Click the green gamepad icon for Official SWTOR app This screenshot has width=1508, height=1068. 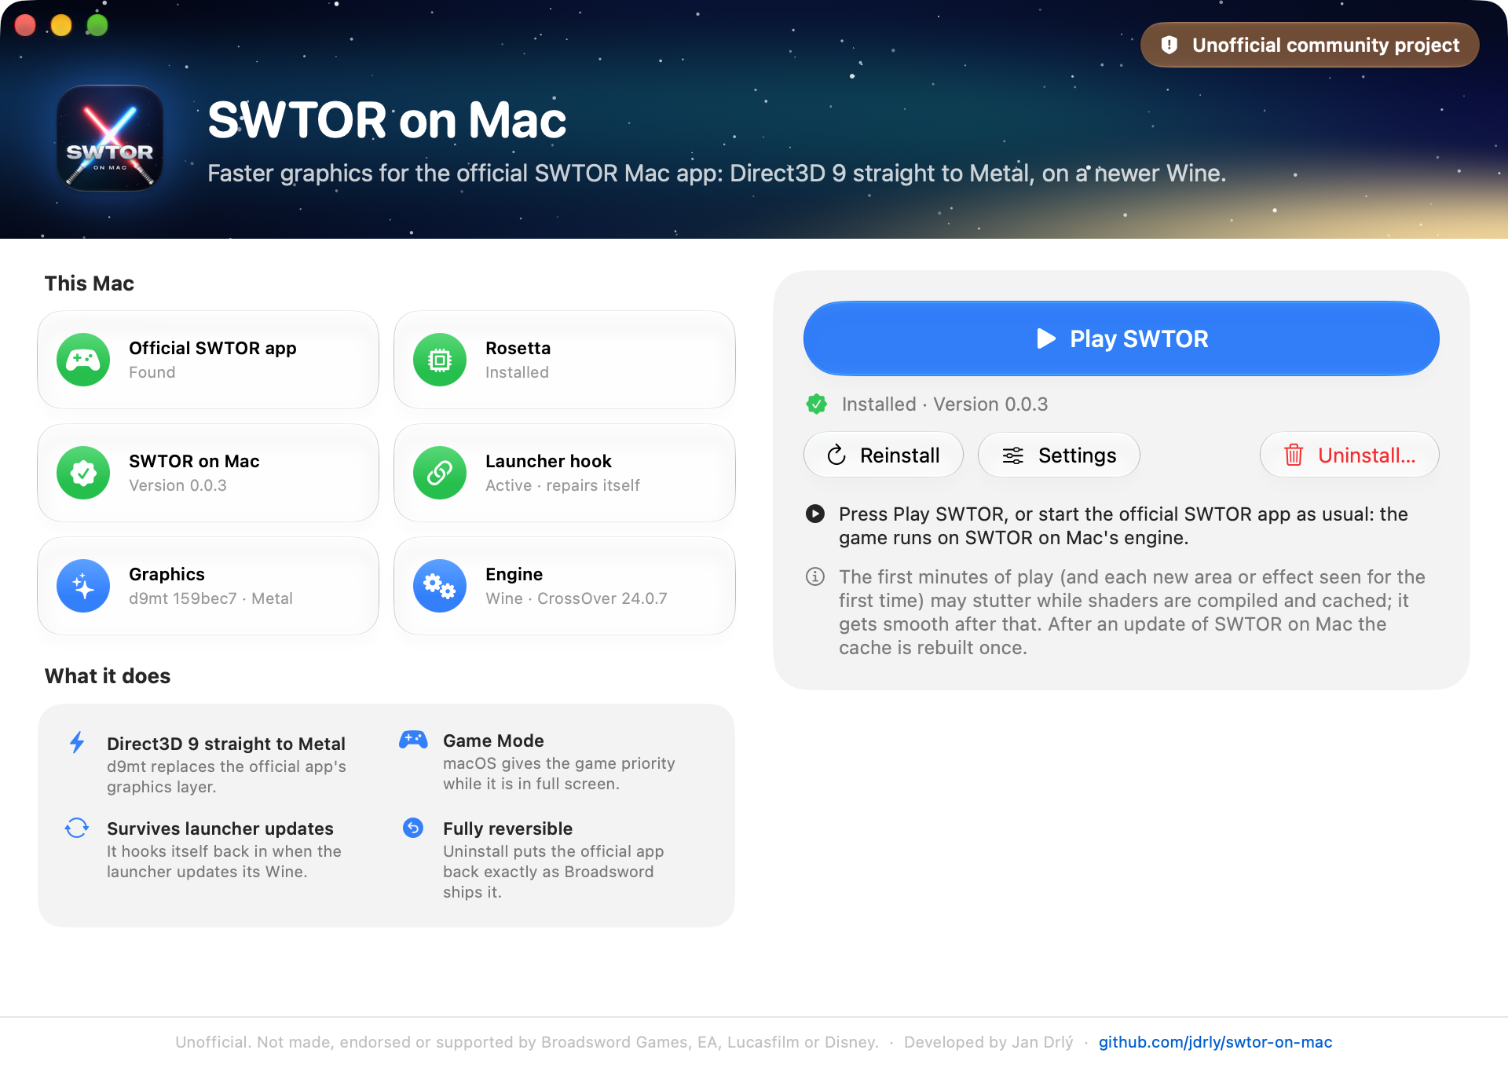pos(83,360)
